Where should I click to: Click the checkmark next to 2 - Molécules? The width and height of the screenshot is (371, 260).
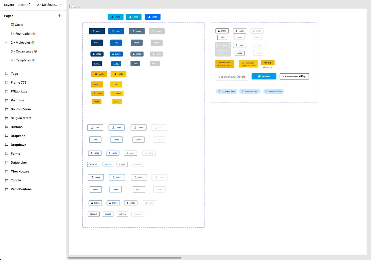(6, 43)
